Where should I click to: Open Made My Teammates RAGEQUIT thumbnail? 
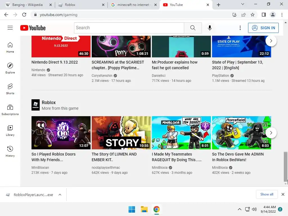coord(181,133)
